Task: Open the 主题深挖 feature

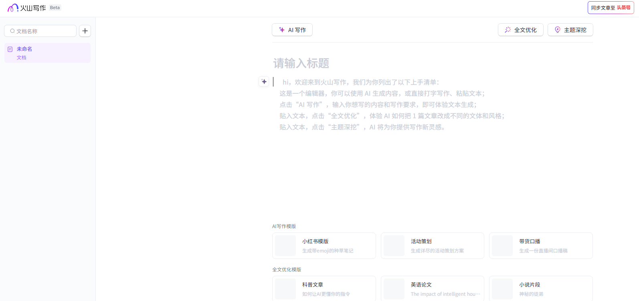Action: (x=570, y=30)
